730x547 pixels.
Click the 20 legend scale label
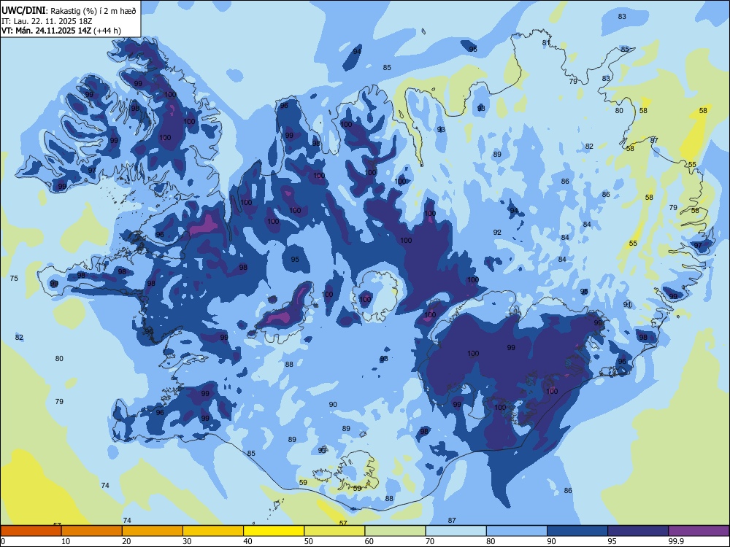point(126,541)
